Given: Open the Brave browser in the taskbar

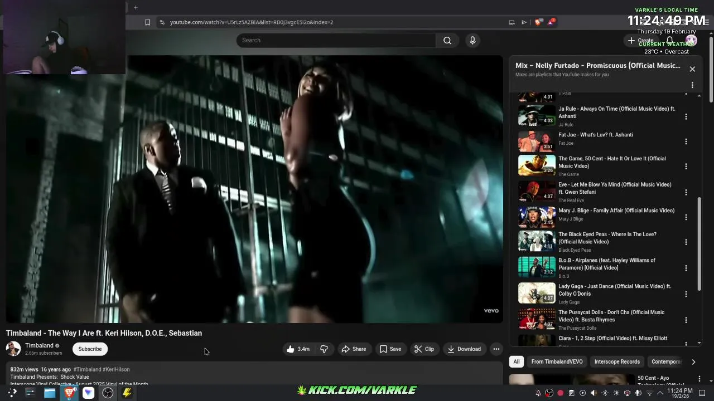Looking at the screenshot, I should (69, 393).
